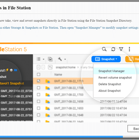Select the 'tavol1 Snapshot' sidebar item
This screenshot has width=139, height=140.
click(x=12, y=83)
